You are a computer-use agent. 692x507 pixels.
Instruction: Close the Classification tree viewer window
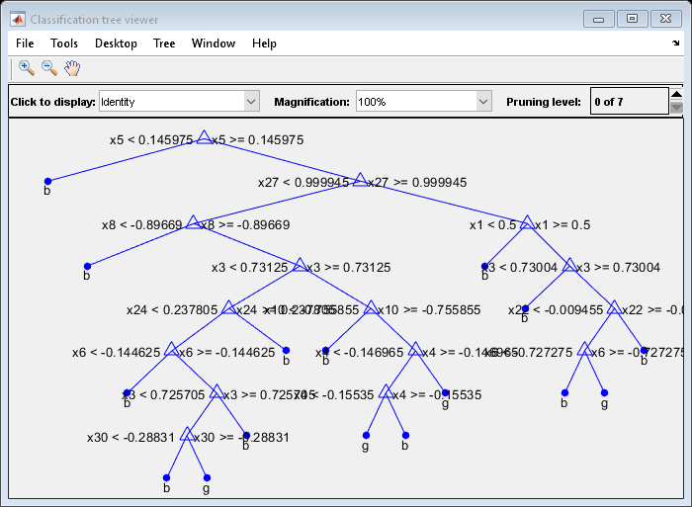tap(665, 19)
